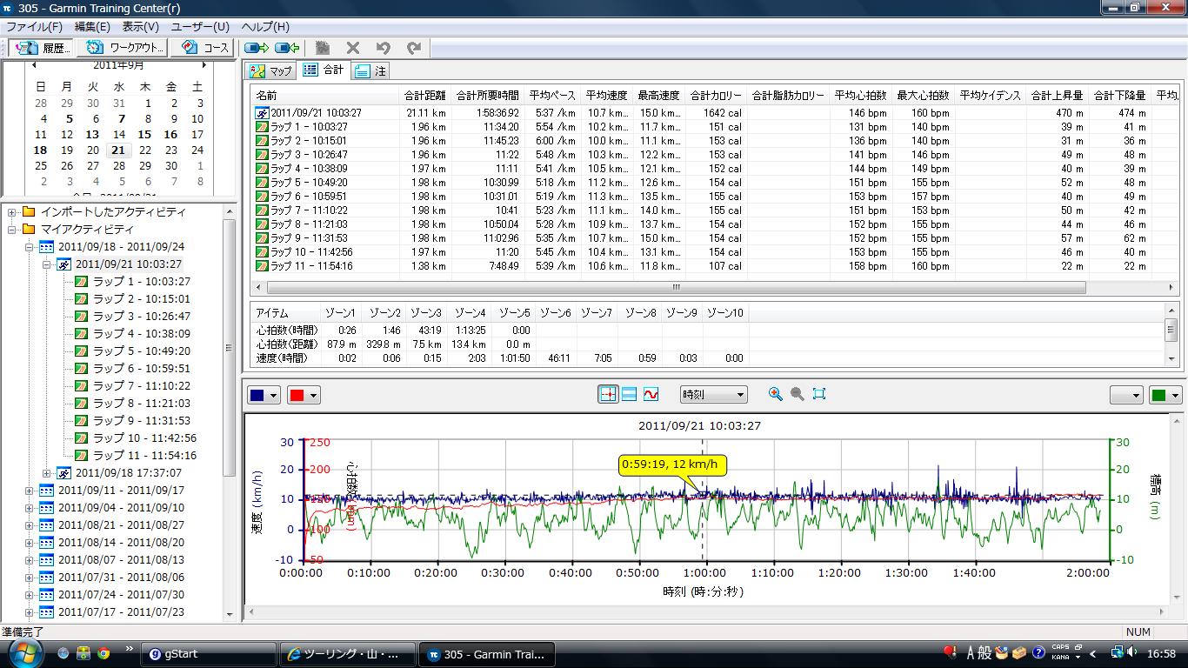
Task: Click the Chrome quick launch icon
Action: 103,653
